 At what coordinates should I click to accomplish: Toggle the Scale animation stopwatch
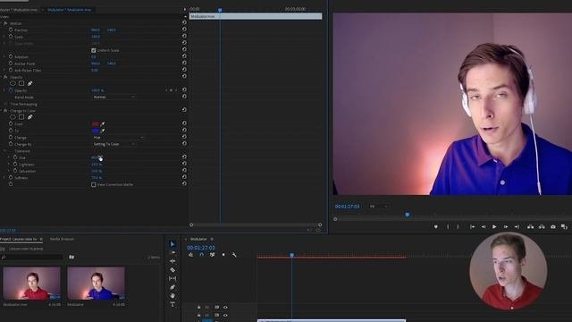(11, 36)
